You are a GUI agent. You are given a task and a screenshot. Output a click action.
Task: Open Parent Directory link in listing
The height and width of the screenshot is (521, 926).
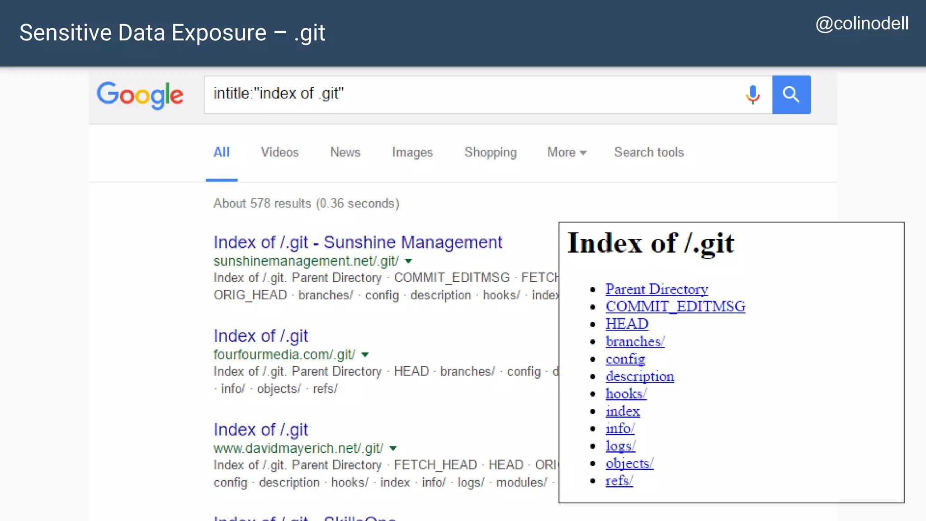[x=657, y=289]
